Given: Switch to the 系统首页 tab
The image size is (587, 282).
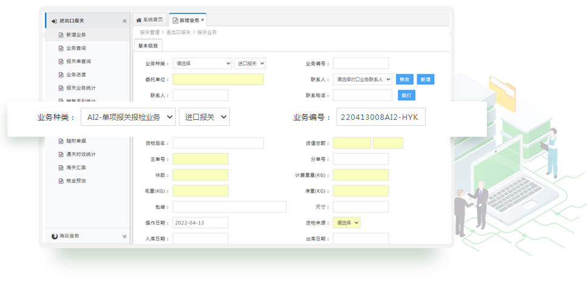Looking at the screenshot, I should tap(149, 20).
